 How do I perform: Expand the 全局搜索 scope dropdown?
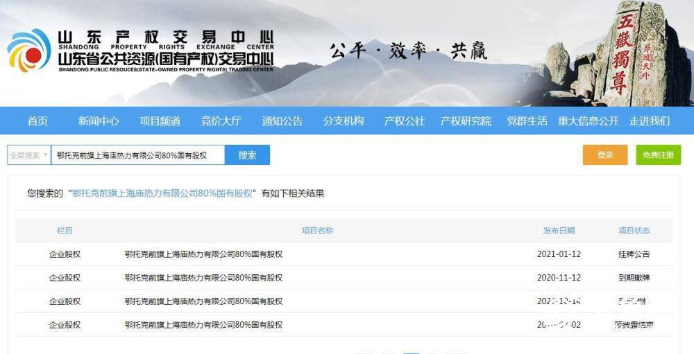point(28,155)
